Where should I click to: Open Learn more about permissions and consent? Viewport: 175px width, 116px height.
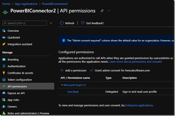(x=135, y=62)
